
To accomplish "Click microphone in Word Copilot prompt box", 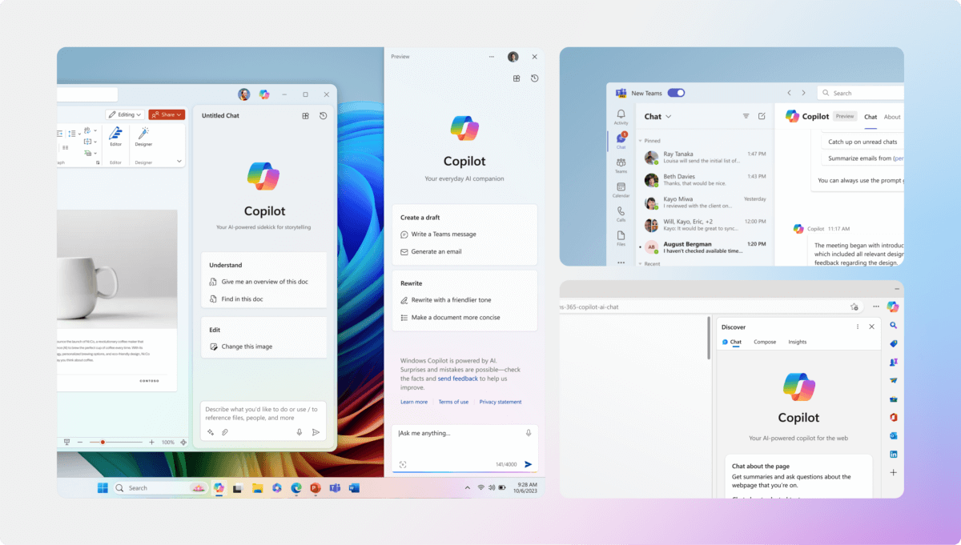I will [x=300, y=432].
